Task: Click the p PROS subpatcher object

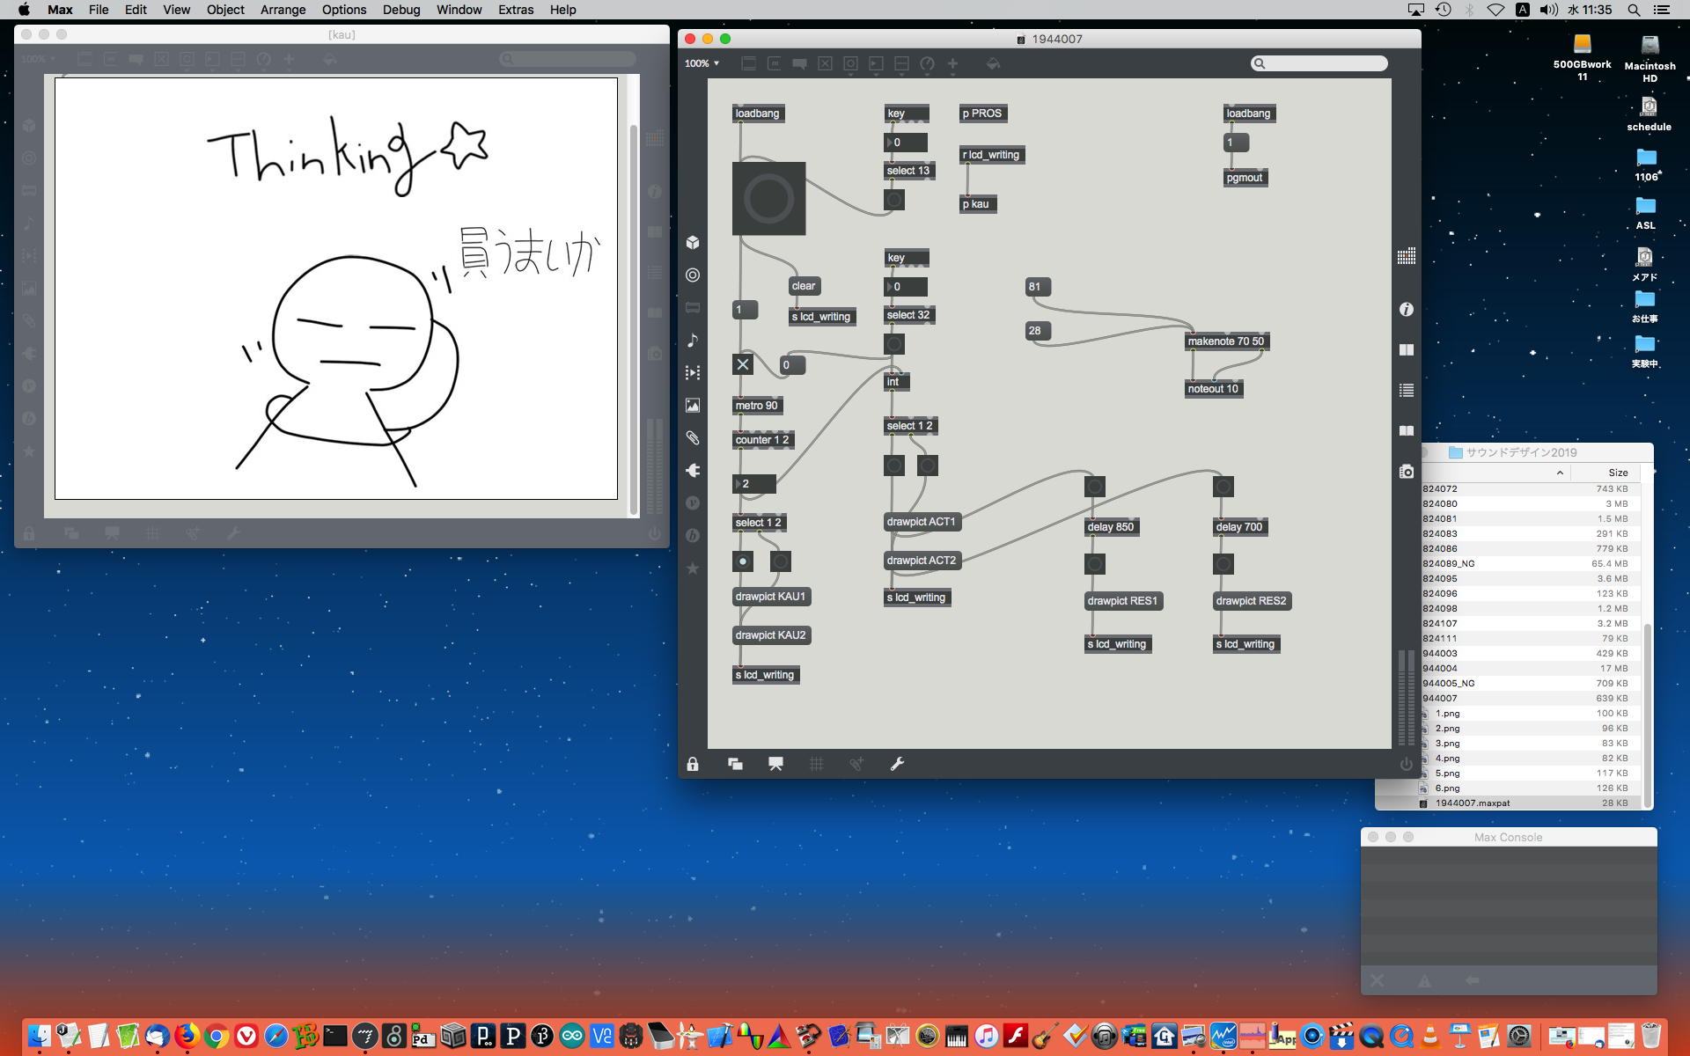Action: pyautogui.click(x=981, y=114)
